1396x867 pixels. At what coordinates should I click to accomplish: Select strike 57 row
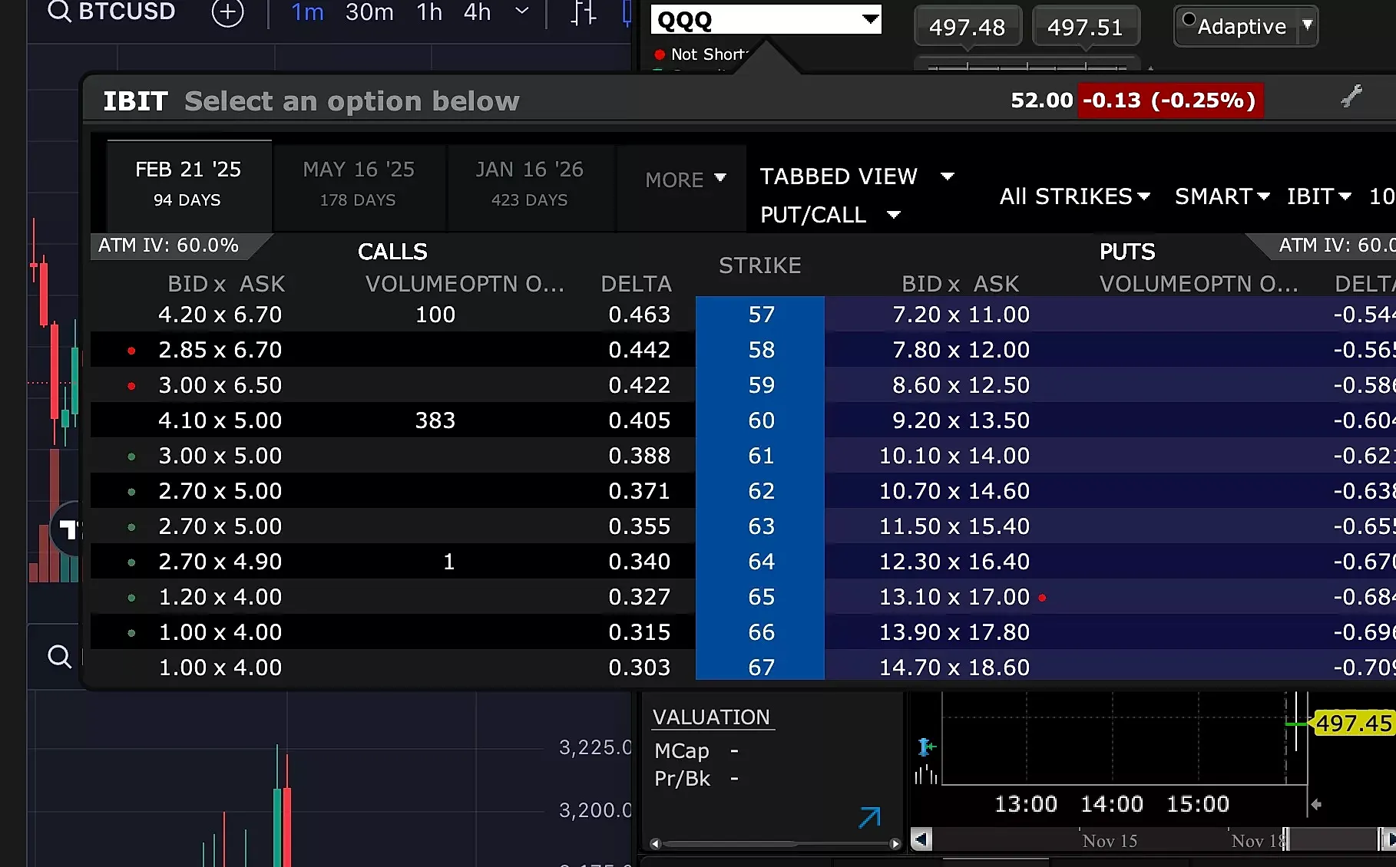[x=761, y=315]
